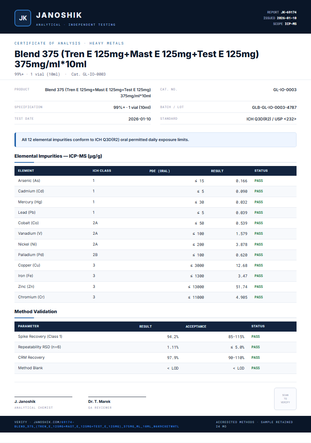Select Iron PDE limit ≤ 1300
The width and height of the screenshot is (311, 443).
[197, 276]
